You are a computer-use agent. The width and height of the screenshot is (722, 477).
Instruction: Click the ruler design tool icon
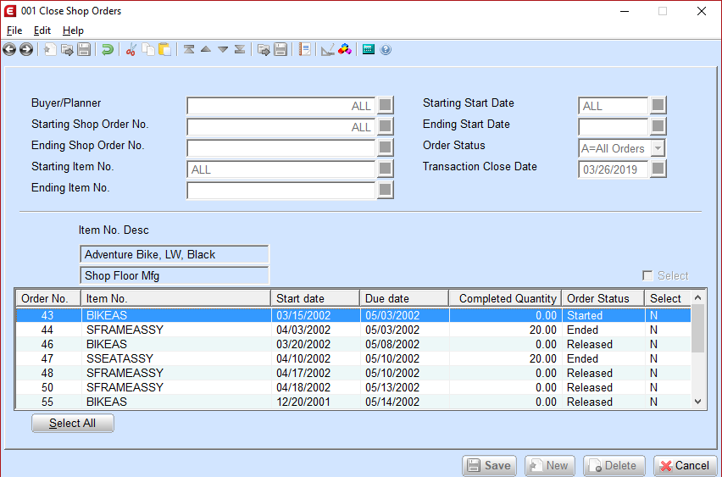(328, 49)
